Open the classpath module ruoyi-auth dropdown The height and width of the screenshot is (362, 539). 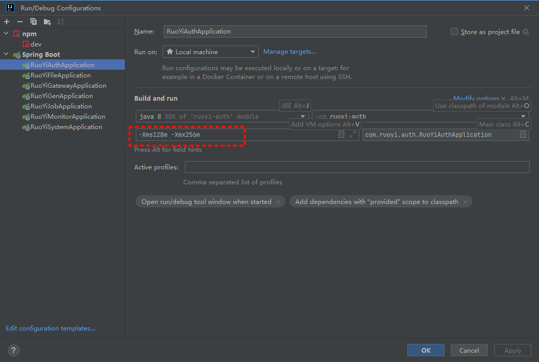(420, 116)
